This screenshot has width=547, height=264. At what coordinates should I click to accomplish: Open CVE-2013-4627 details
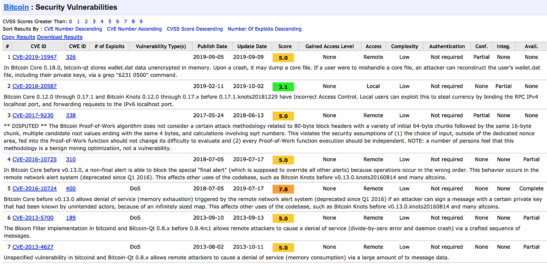33,247
